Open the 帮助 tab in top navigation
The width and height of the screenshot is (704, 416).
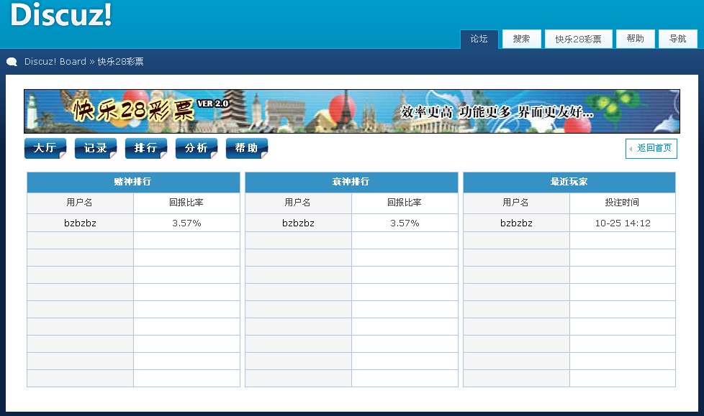click(636, 39)
